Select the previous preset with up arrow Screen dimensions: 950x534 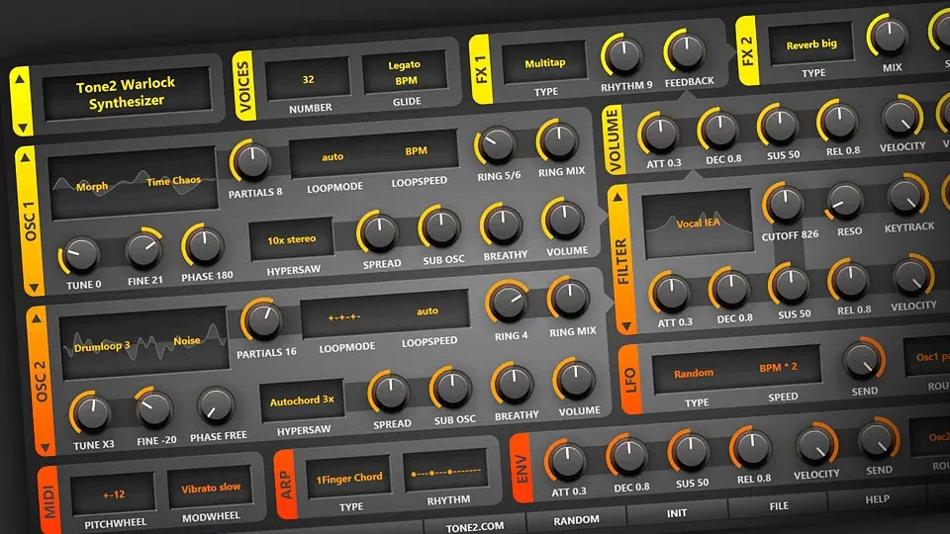pos(20,79)
